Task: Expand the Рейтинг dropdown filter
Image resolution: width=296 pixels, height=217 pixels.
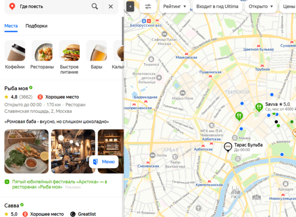Action: (x=175, y=6)
